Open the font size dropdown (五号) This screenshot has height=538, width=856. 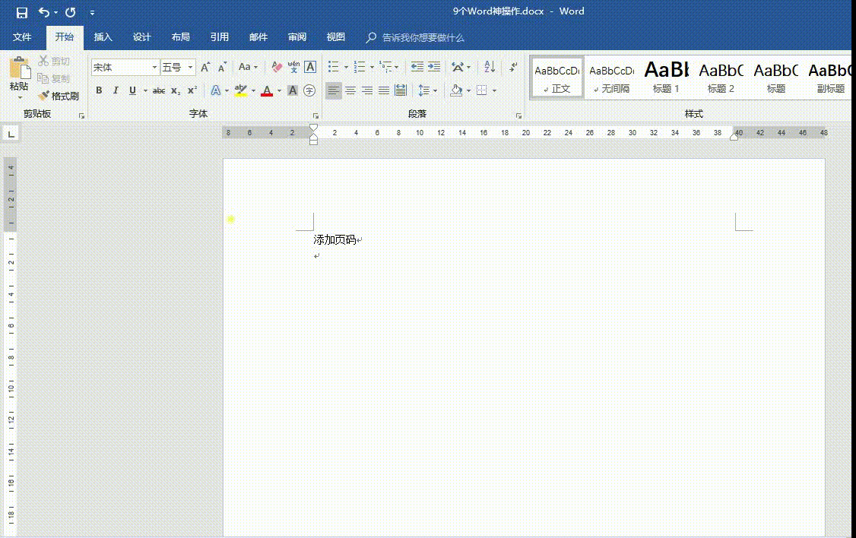click(x=190, y=68)
